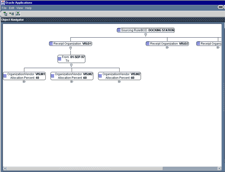225x172 pixels.
Task: Click the horizontal scrollbar left arrow
Action: tap(4, 168)
